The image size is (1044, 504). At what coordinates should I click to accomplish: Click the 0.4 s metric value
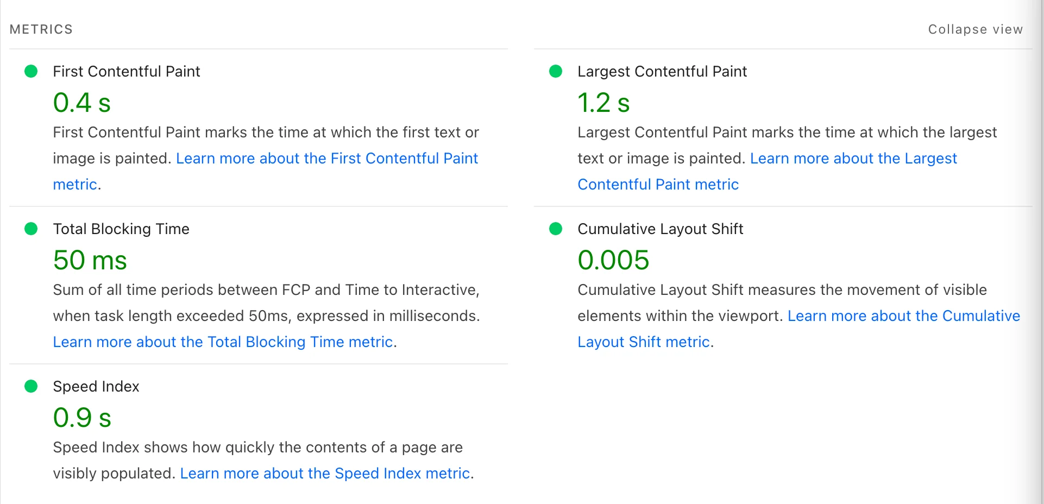point(81,103)
